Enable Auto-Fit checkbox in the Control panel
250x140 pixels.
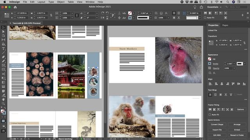205,17
